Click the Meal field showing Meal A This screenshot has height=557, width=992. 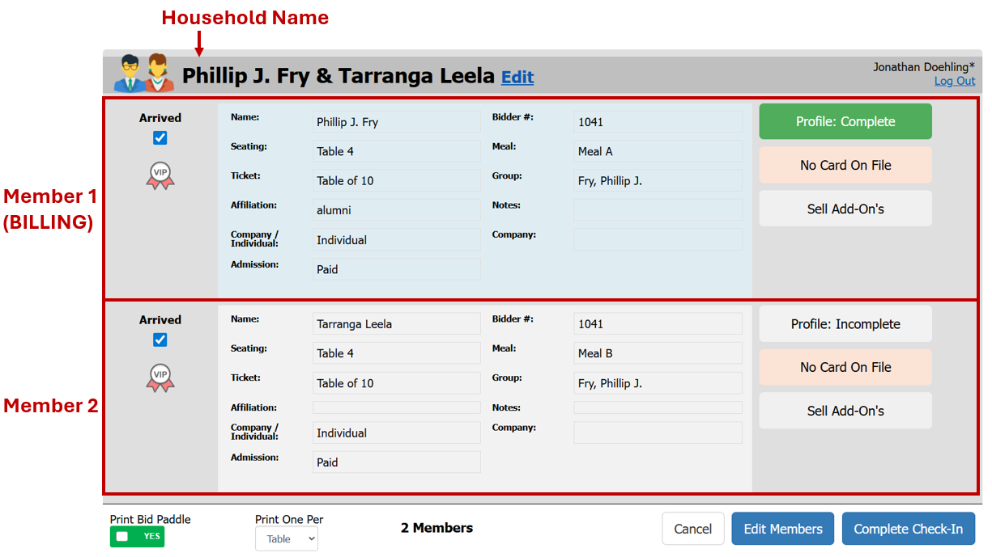pyautogui.click(x=658, y=151)
